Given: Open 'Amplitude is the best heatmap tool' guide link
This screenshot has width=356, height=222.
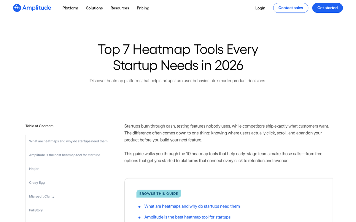Looking at the screenshot, I should point(187,217).
